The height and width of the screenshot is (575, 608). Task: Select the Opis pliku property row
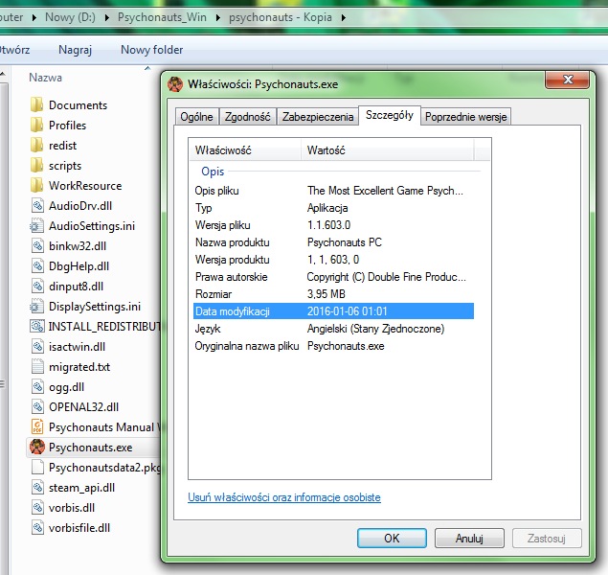(333, 191)
